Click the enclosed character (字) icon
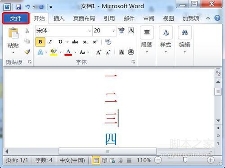 [131, 52]
